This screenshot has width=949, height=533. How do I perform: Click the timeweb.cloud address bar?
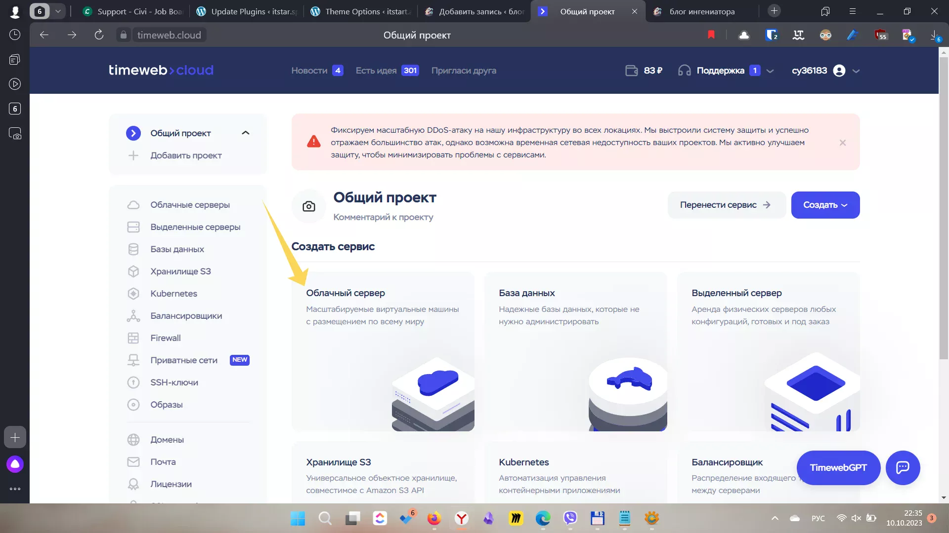click(x=169, y=35)
